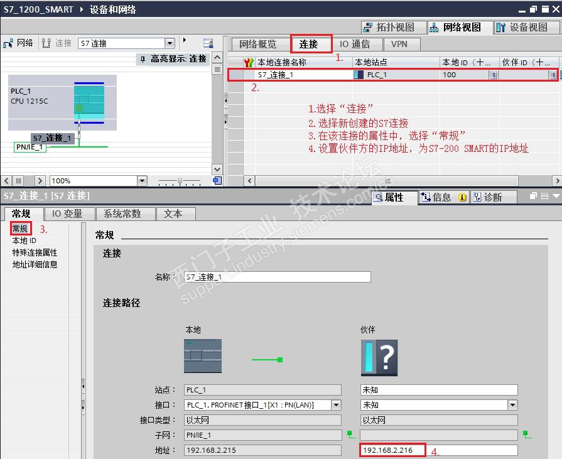Click the overview navigation icon beside zoom slider

pos(217,181)
